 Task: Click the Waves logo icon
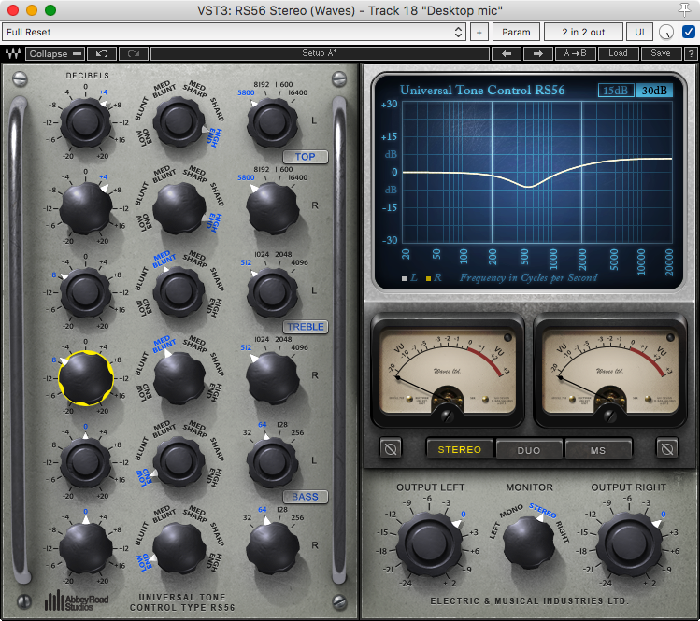[13, 53]
